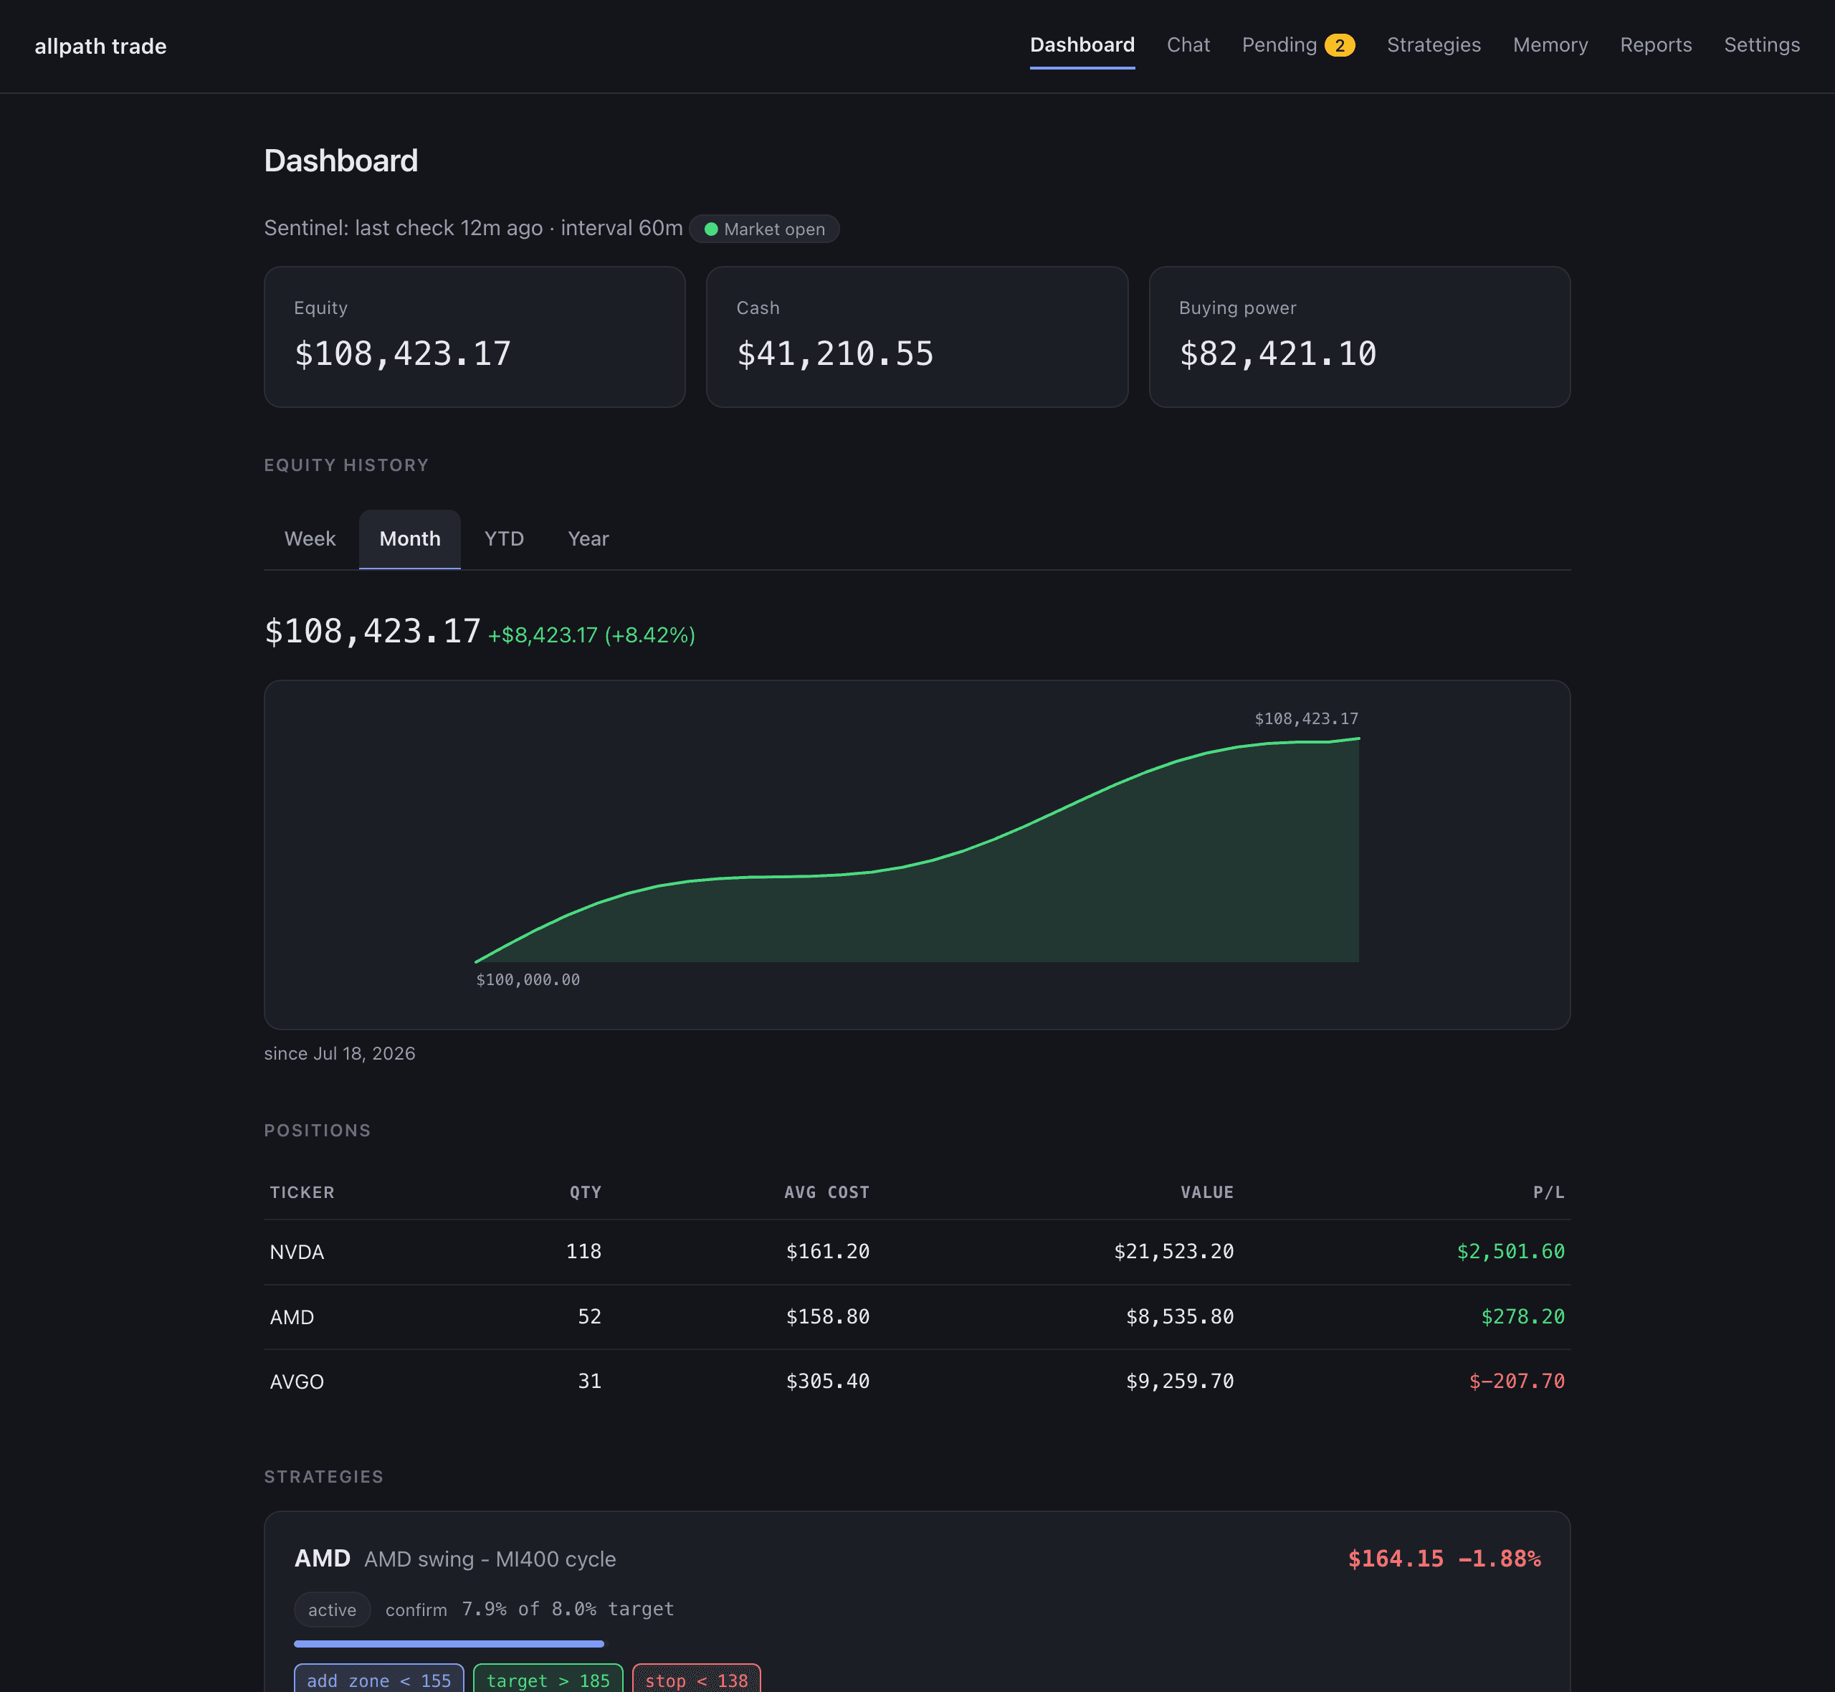Click the Equity card value $108,423.17
This screenshot has width=1835, height=1692.
point(403,353)
